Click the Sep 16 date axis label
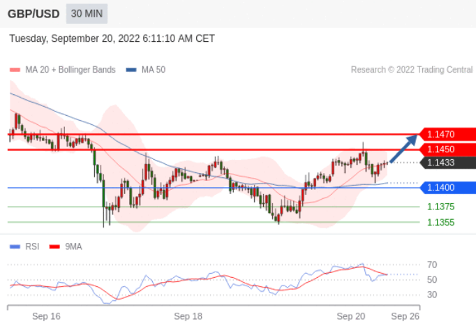 point(47,316)
